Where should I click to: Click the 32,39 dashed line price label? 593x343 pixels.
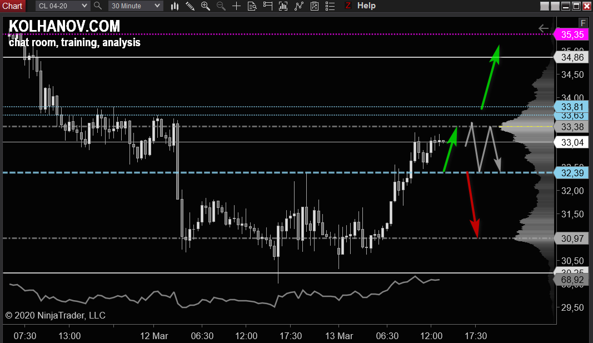pyautogui.click(x=572, y=173)
